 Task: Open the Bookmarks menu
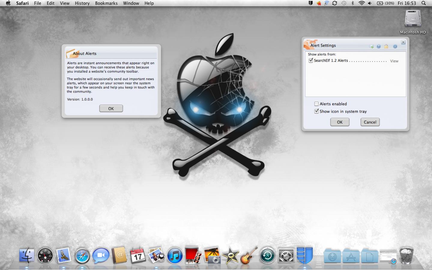pos(106,3)
